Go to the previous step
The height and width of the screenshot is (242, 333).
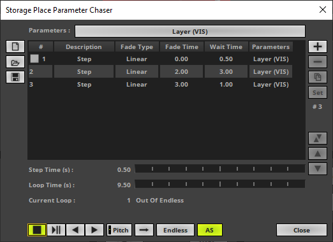(x=75, y=230)
